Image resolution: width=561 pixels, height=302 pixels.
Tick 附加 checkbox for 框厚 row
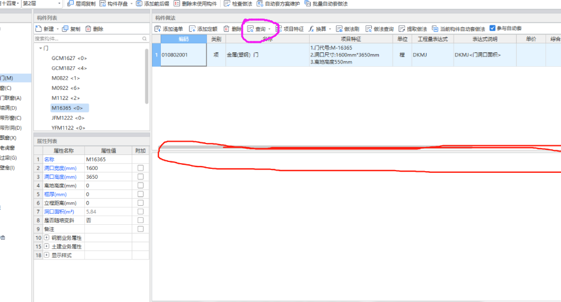(x=141, y=194)
